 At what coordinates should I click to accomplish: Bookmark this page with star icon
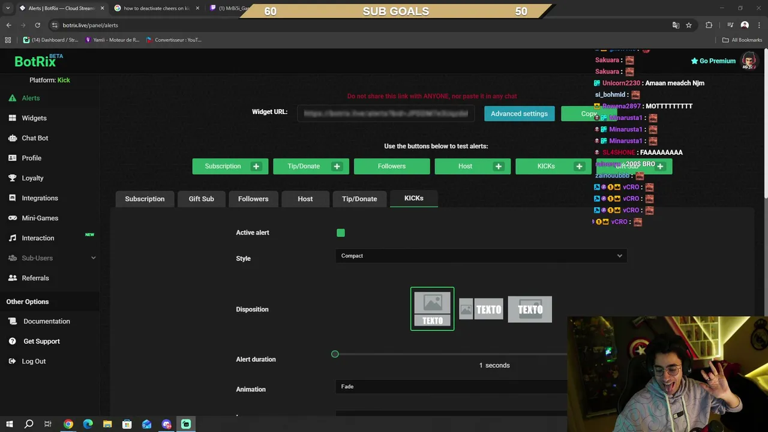coord(689,25)
